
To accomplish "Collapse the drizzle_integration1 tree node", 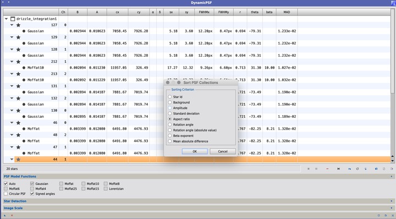I will (6, 19).
